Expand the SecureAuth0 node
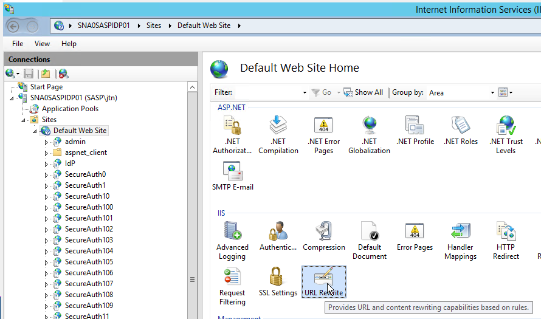Image resolution: width=541 pixels, height=319 pixels. pyautogui.click(x=46, y=175)
